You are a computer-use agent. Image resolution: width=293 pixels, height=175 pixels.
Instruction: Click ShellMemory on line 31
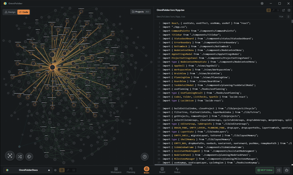pos(187,139)
